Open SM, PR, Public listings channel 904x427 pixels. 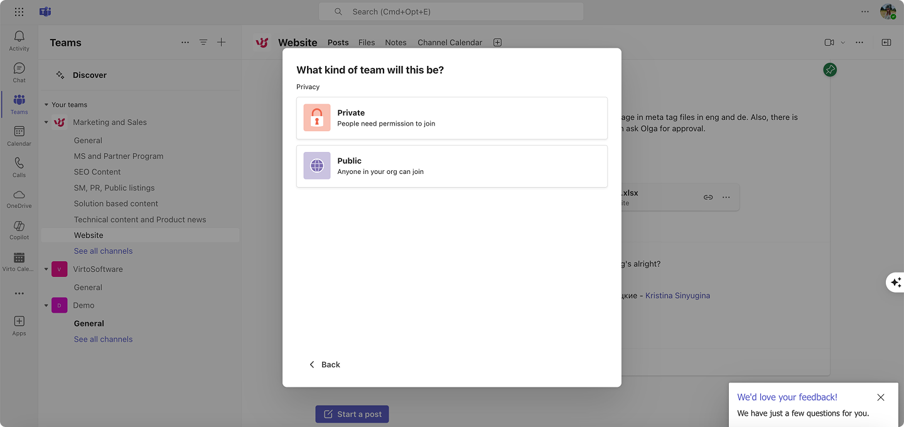click(x=114, y=188)
